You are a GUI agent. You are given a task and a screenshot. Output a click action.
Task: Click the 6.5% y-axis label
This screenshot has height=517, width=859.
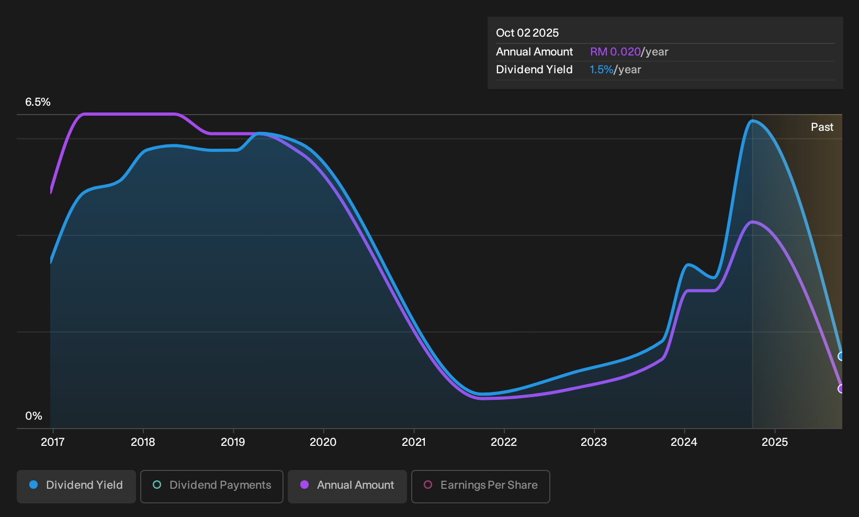[x=38, y=102]
